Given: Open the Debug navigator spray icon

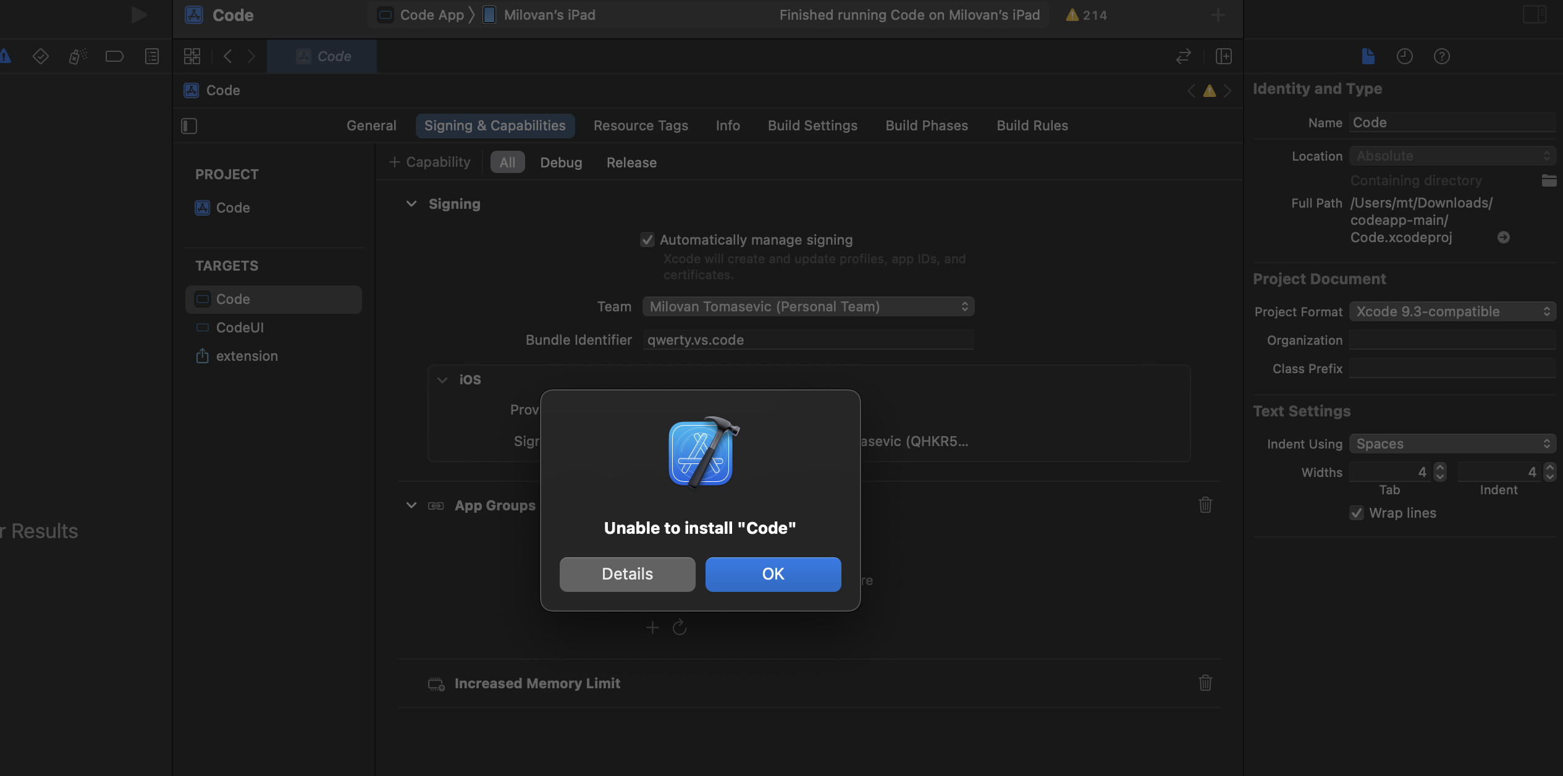Looking at the screenshot, I should tap(78, 56).
